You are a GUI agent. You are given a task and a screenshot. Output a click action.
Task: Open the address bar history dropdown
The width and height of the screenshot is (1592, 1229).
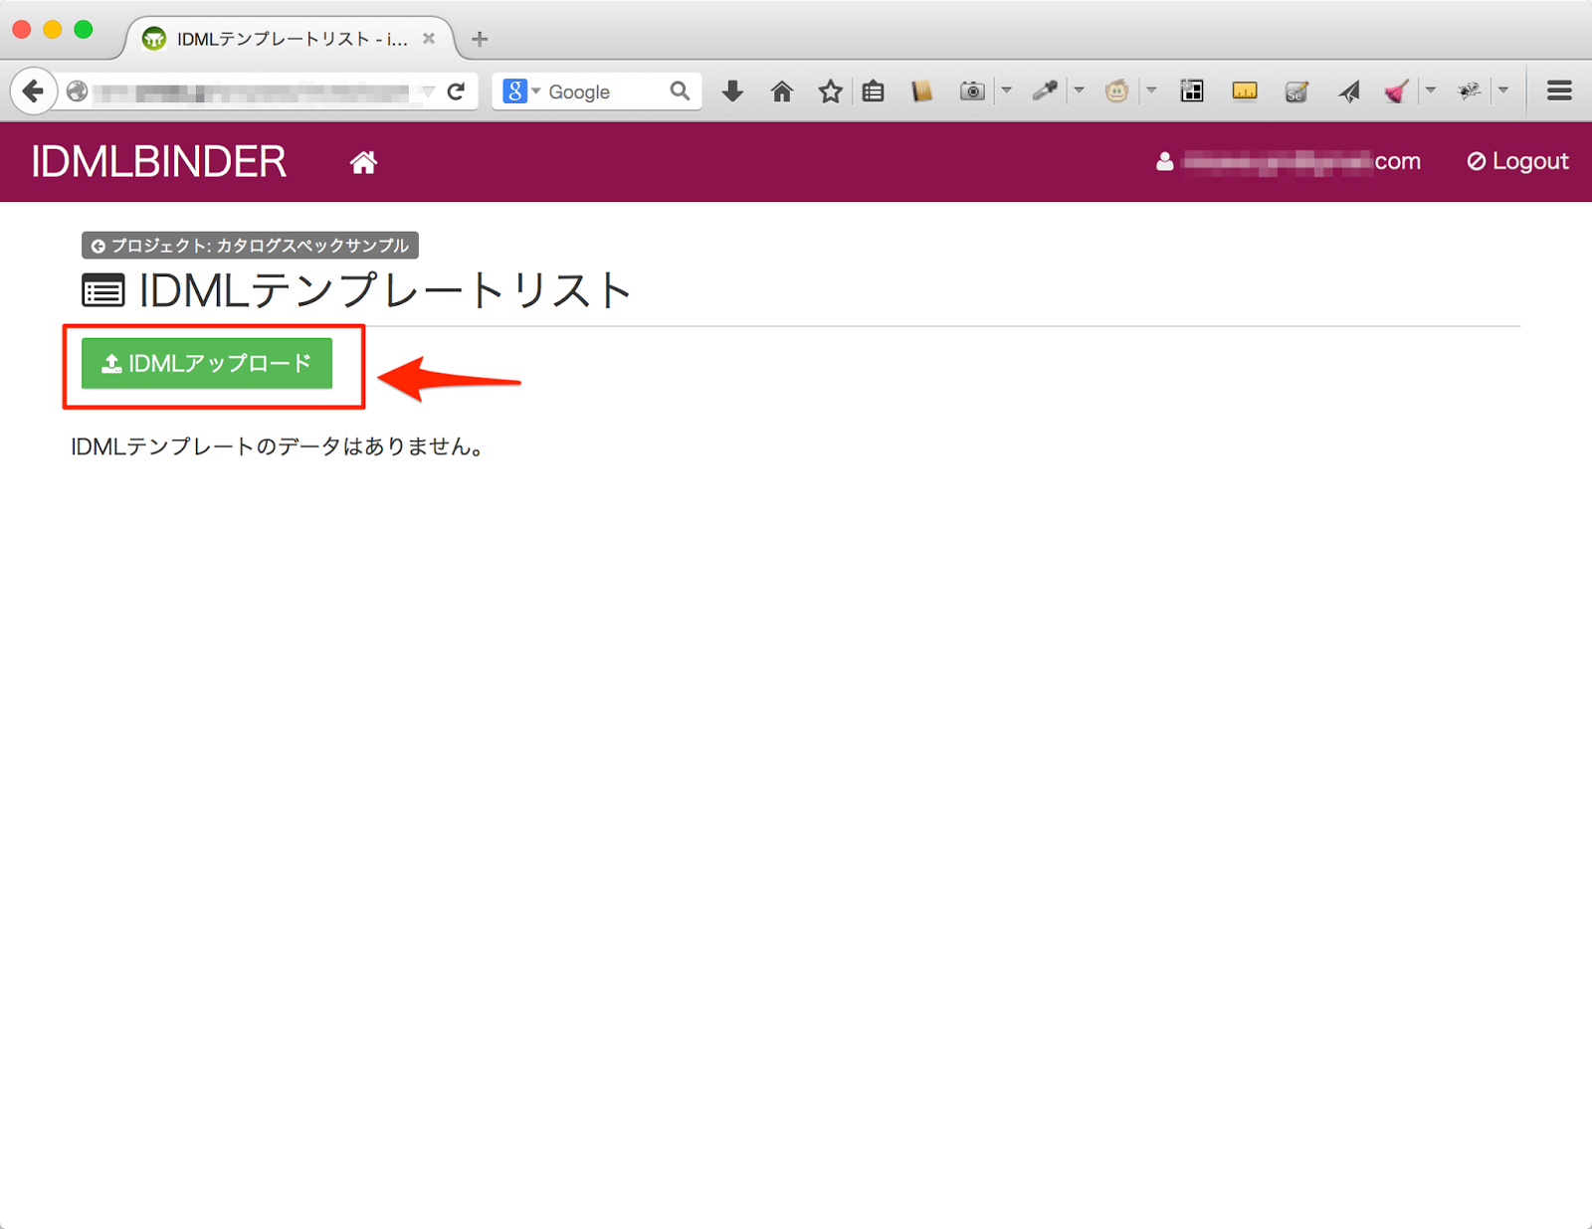(x=428, y=90)
